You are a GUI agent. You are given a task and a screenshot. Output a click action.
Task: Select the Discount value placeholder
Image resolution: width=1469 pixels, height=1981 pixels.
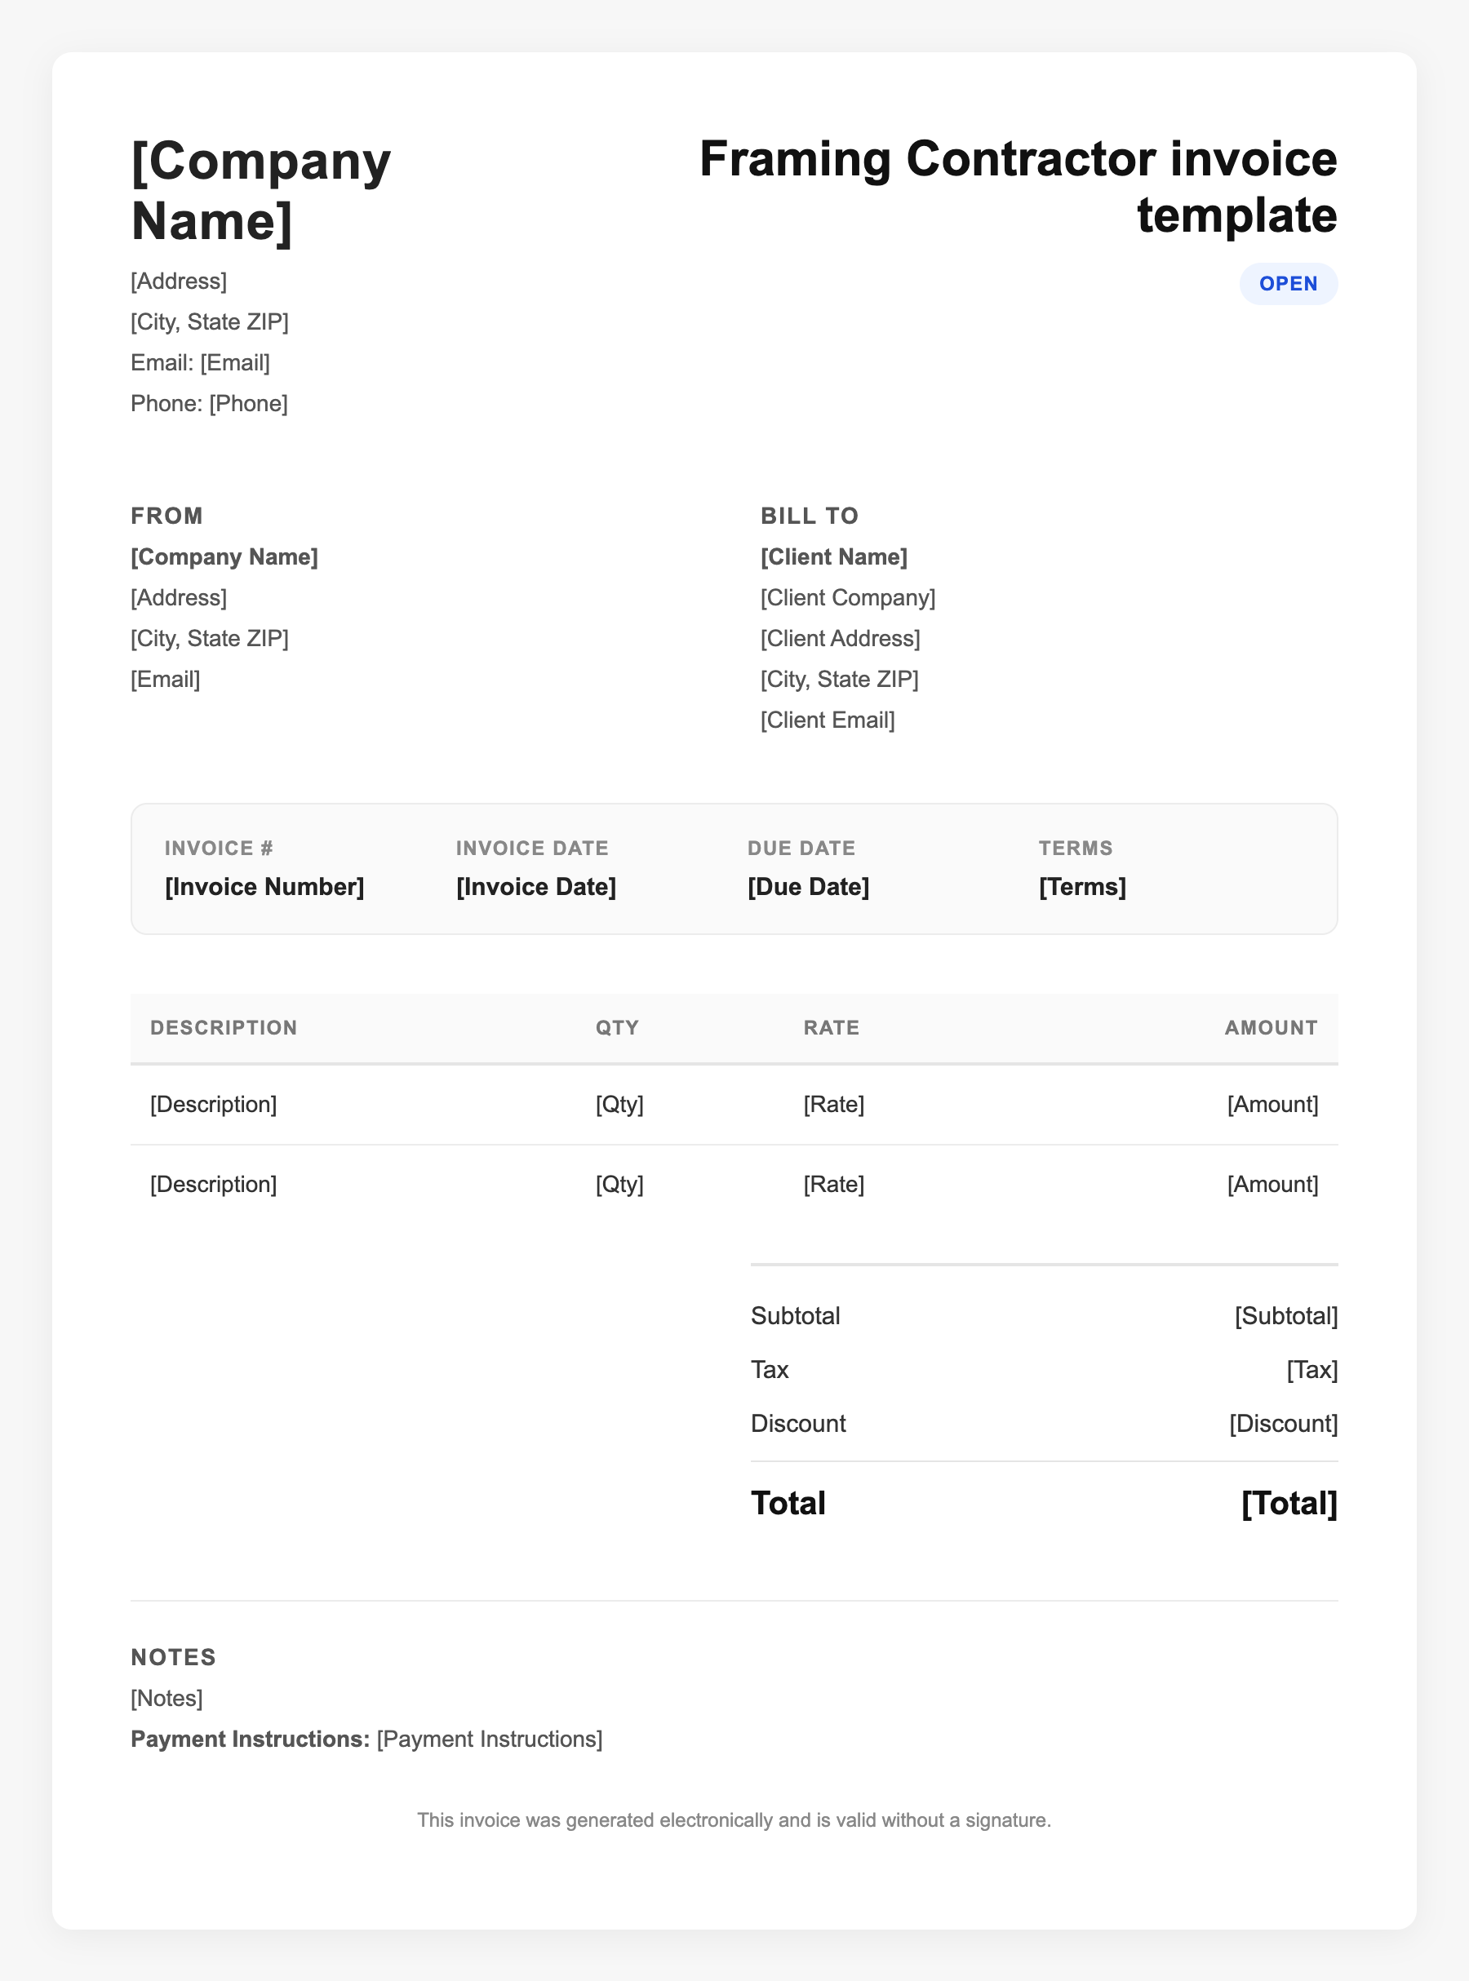[1282, 1424]
